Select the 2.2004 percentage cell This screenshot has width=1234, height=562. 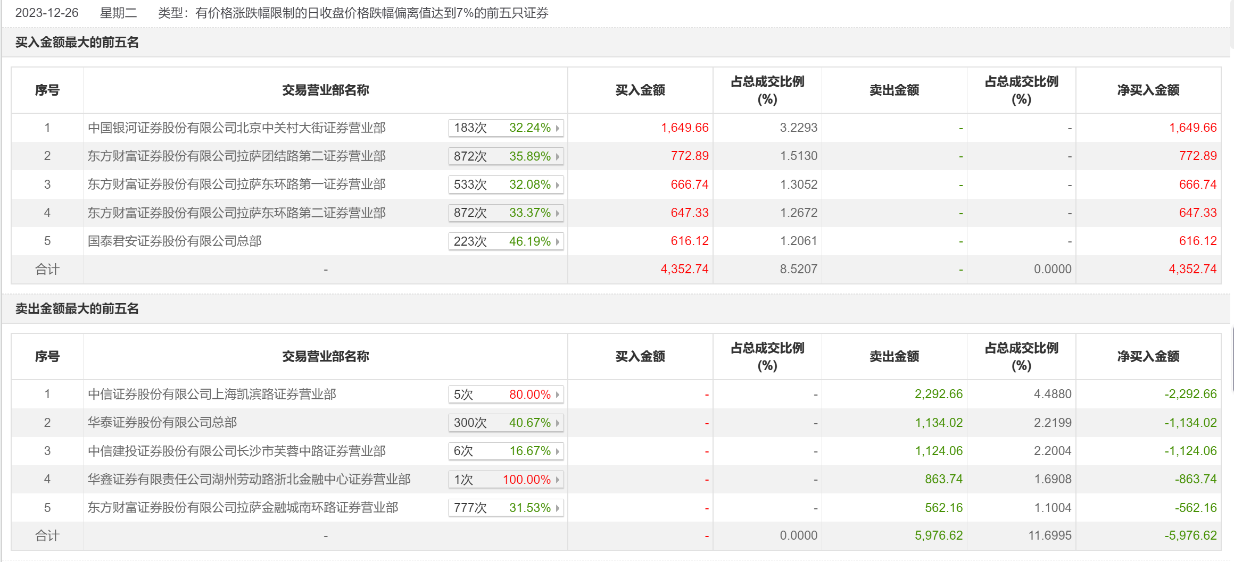click(1053, 451)
